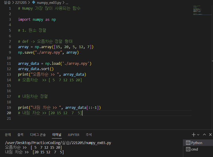Open the new terminal launch profile dropdown
Viewport: 213px width, 157px height.
click(x=198, y=135)
